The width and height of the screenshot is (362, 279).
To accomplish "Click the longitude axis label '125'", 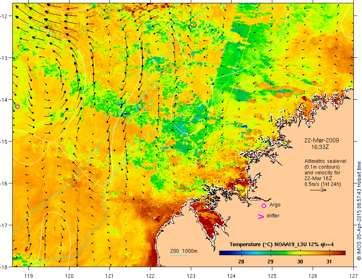I will point(272,276).
